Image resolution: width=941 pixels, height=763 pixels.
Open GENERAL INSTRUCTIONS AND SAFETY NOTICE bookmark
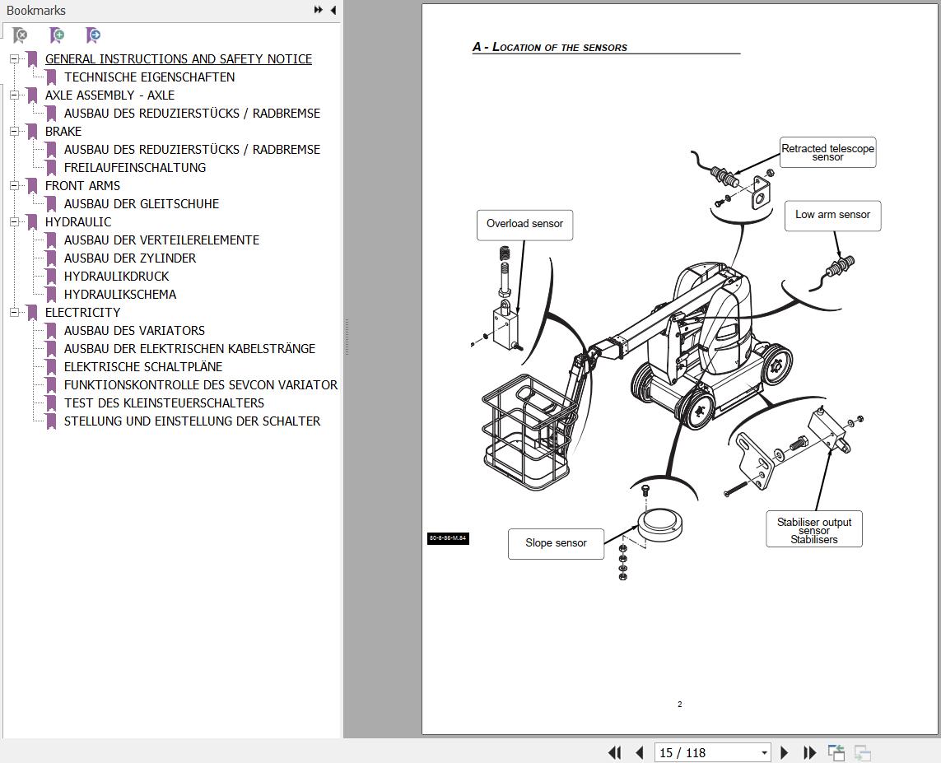178,58
